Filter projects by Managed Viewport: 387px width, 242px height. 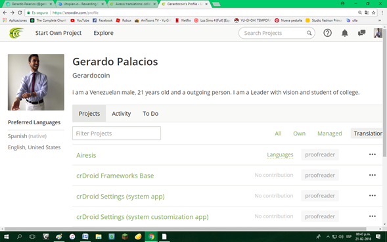pyautogui.click(x=329, y=133)
